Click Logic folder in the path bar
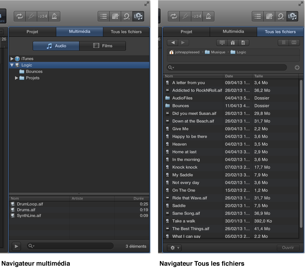 238,52
